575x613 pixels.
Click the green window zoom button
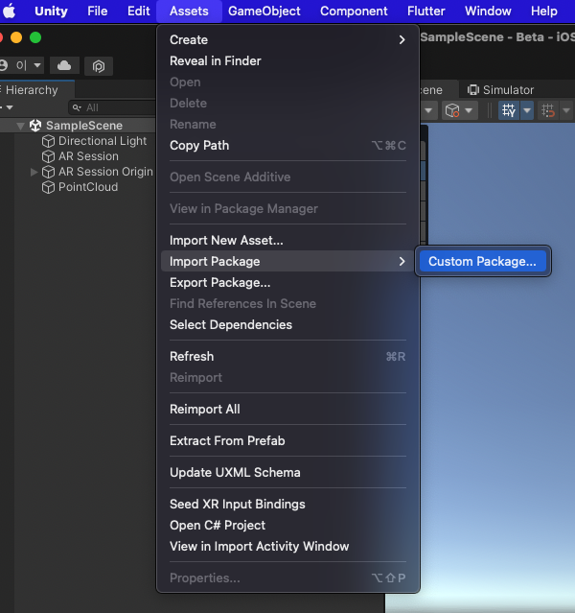[x=35, y=37]
